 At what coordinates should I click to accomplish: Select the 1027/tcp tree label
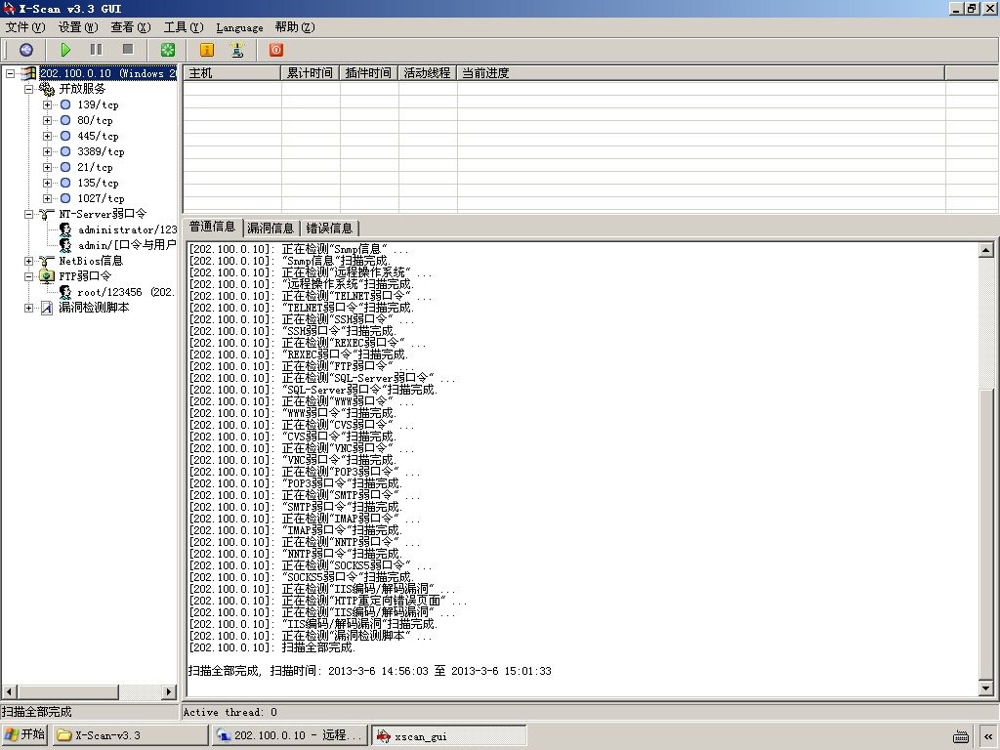click(101, 198)
